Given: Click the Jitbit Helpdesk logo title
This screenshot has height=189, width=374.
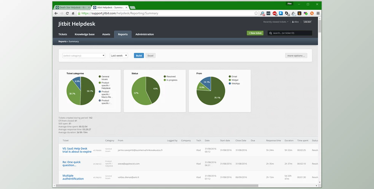Looking at the screenshot, I should (x=77, y=24).
